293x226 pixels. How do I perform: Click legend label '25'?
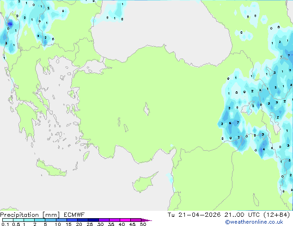pyautogui.click(x=90, y=224)
